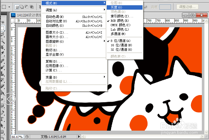Click the status bar preview icon beside zoom
The height and width of the screenshot is (140, 209).
[x=27, y=137]
